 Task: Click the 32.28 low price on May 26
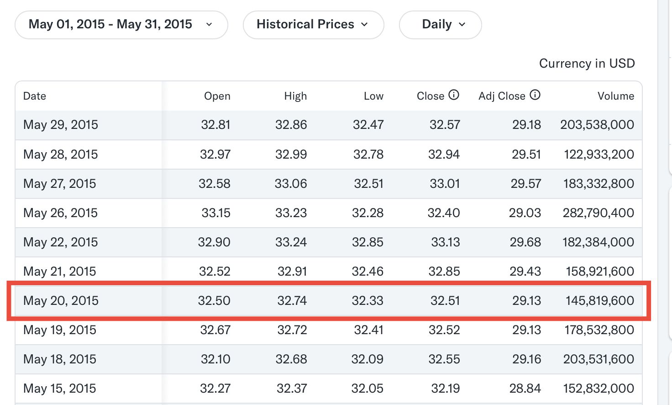367,213
